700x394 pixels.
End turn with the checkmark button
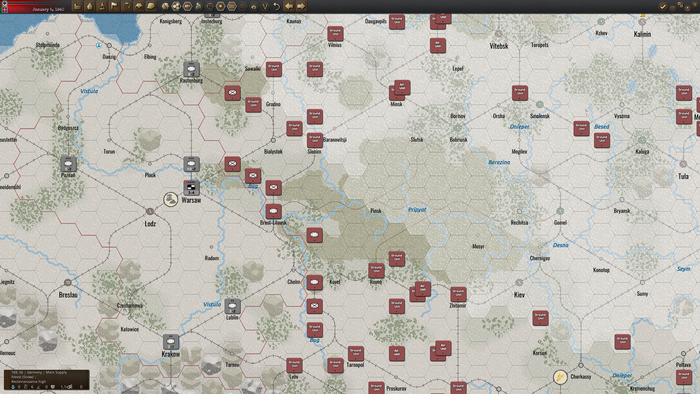point(663,7)
